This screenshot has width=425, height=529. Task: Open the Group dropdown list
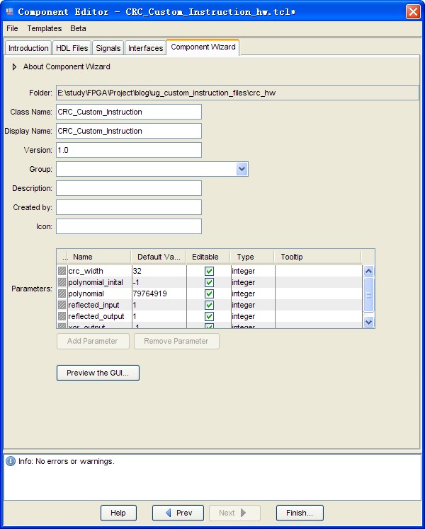click(x=242, y=169)
